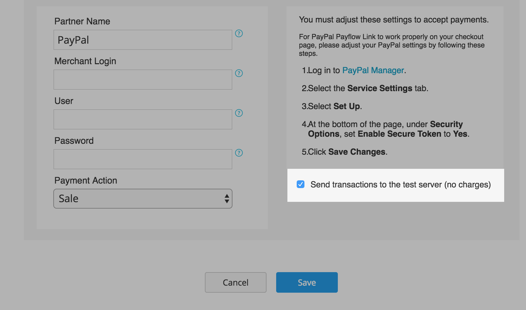
Task: Click the 'Send transactions to the test server' label
Action: (400, 185)
